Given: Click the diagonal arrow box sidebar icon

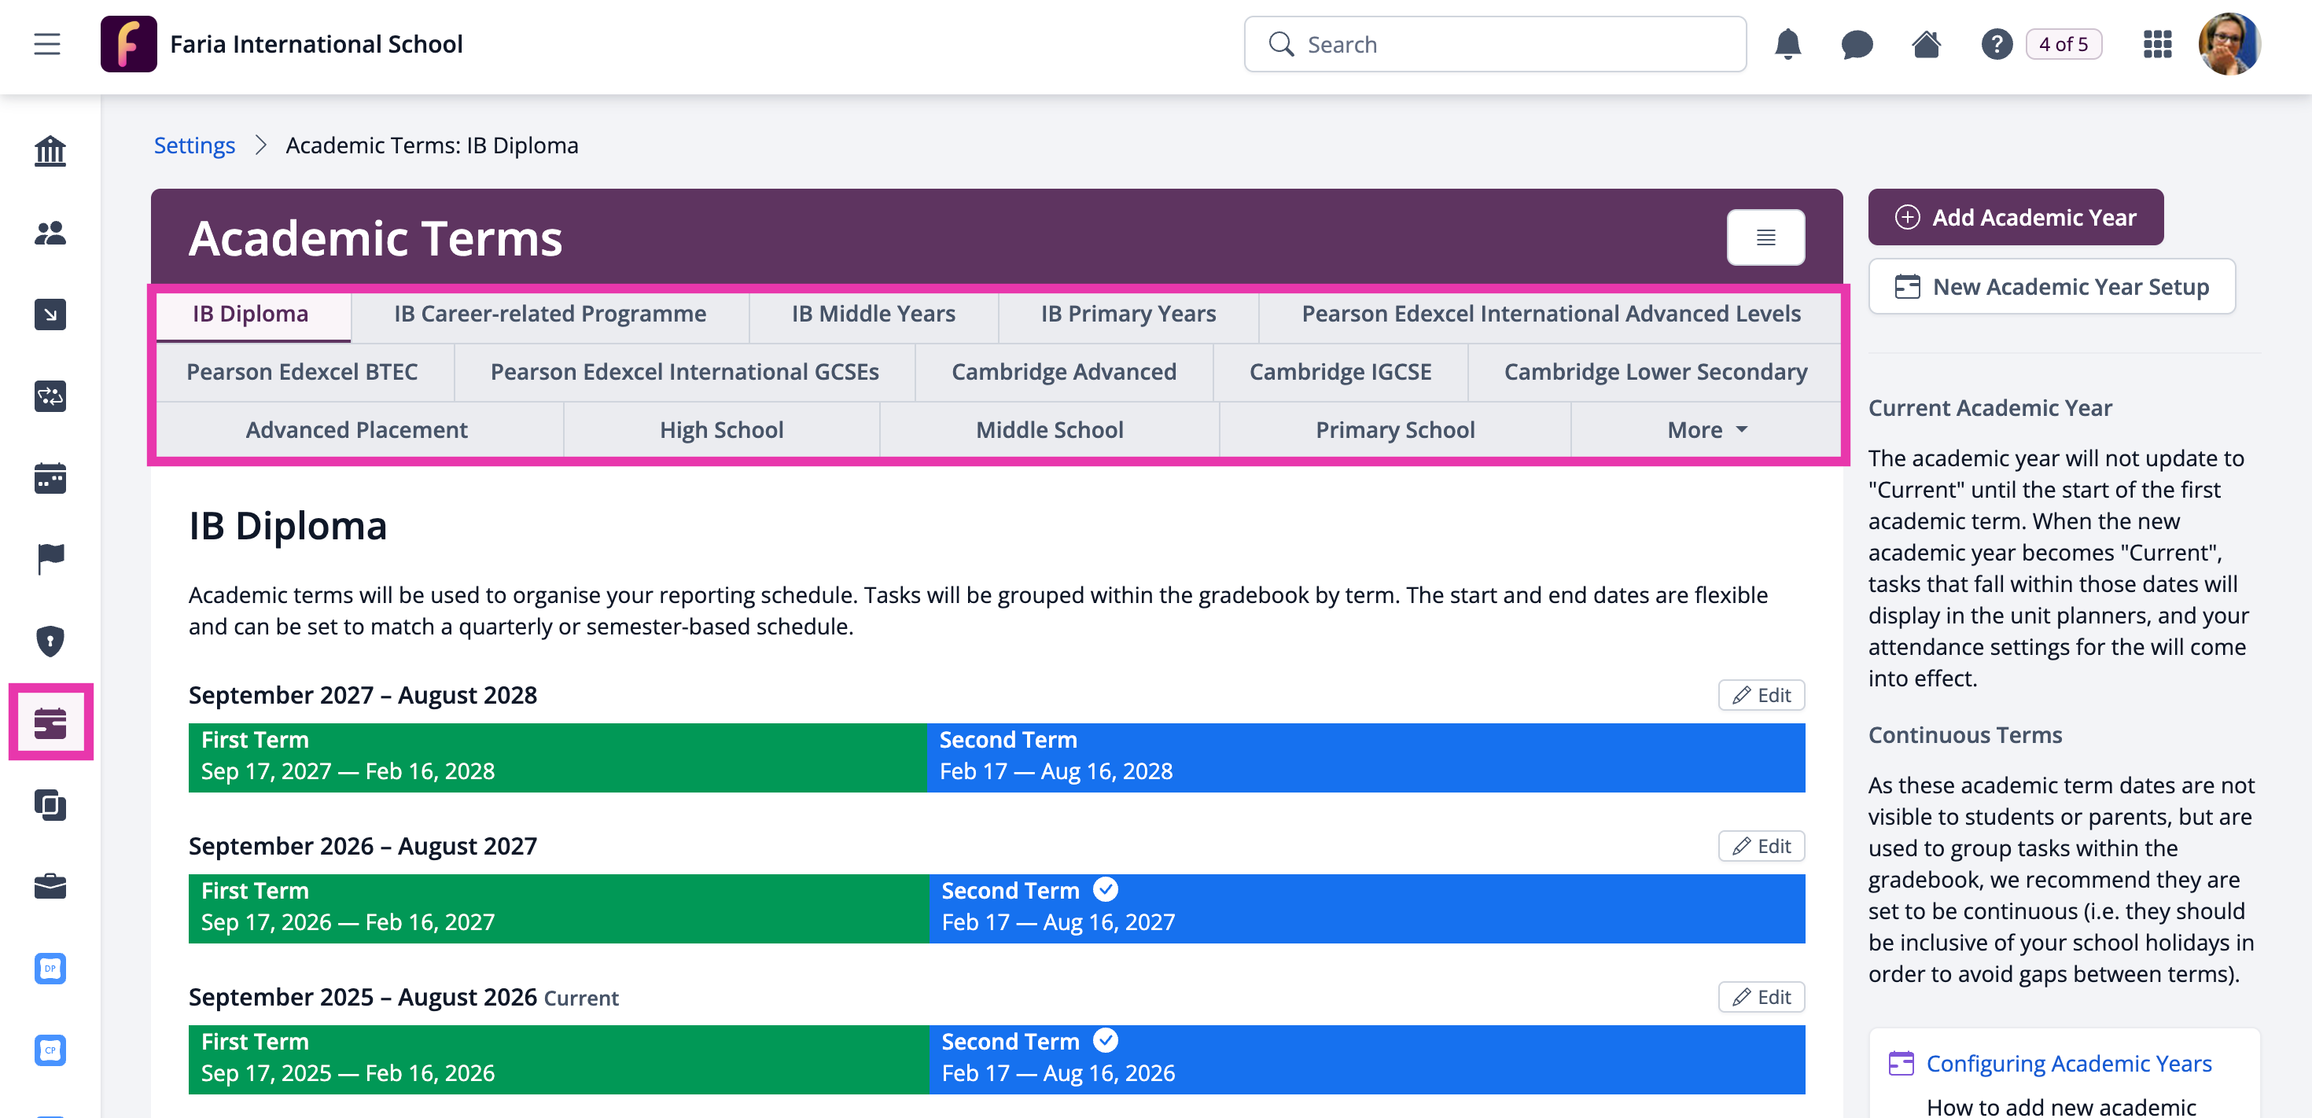Looking at the screenshot, I should 50,314.
